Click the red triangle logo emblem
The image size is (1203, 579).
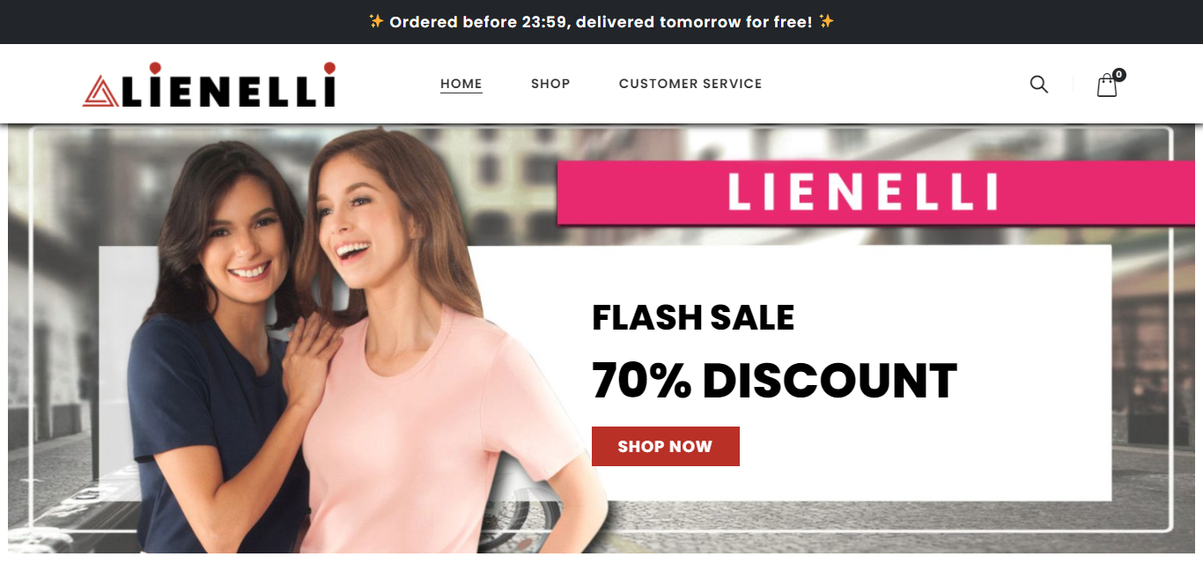click(100, 91)
